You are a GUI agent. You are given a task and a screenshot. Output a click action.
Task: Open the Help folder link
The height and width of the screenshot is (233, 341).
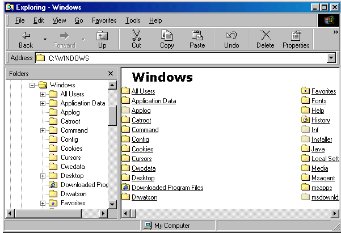(318, 111)
